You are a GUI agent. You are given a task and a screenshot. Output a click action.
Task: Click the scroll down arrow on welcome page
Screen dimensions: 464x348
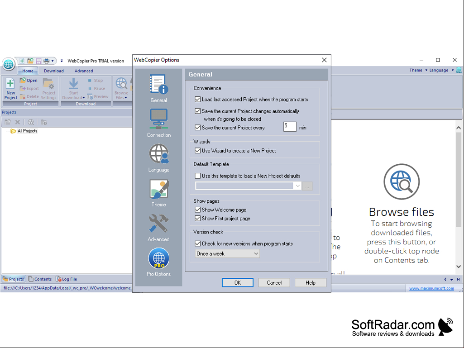[x=459, y=267]
